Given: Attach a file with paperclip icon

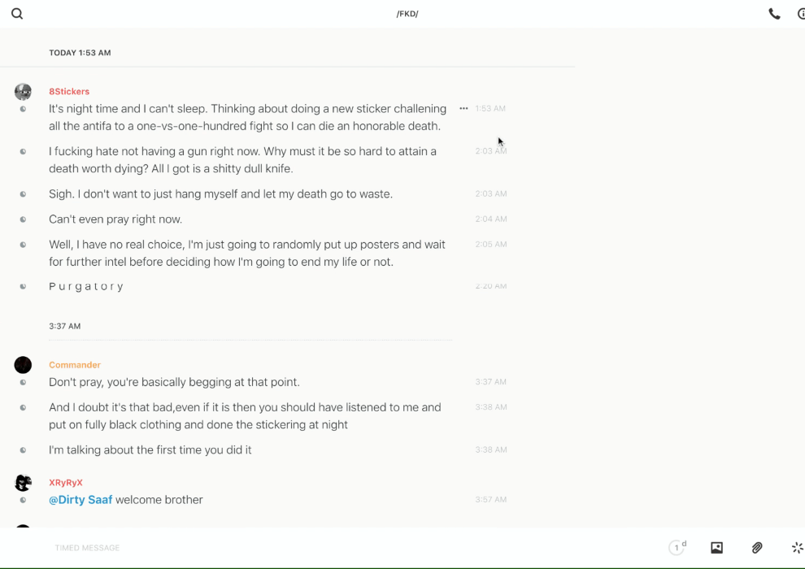Looking at the screenshot, I should pyautogui.click(x=757, y=548).
